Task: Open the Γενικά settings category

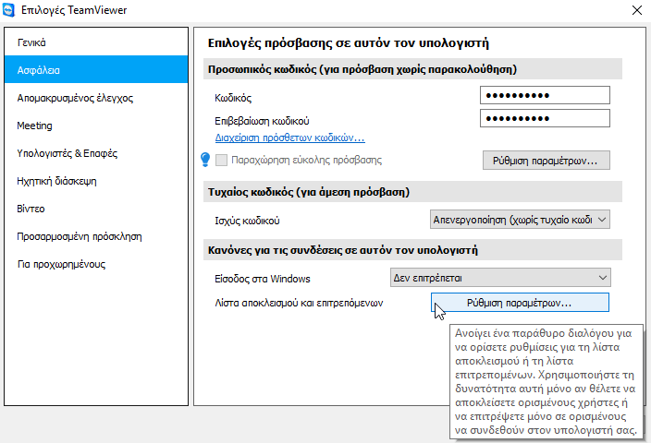Action: pos(96,42)
